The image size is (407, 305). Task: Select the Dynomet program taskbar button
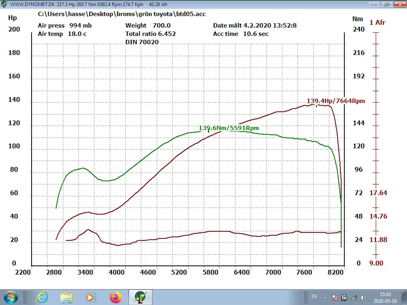click(140, 297)
